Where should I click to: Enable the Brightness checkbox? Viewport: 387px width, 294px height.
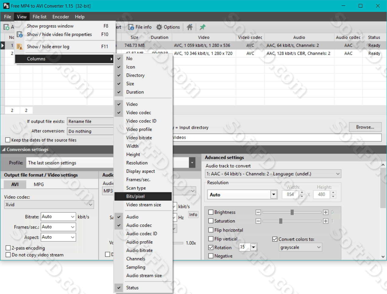pos(211,212)
